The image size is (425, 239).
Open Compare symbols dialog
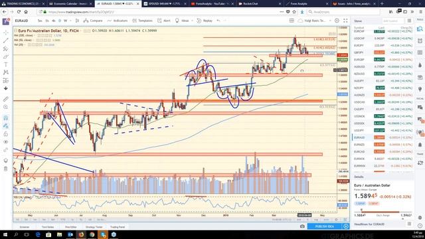point(93,21)
